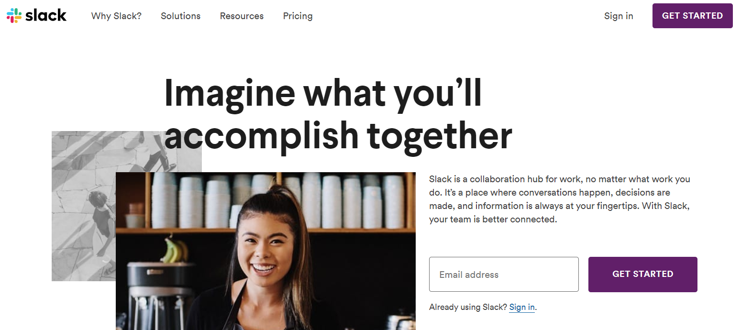Go to the Pricing page
The image size is (741, 330).
coord(298,16)
